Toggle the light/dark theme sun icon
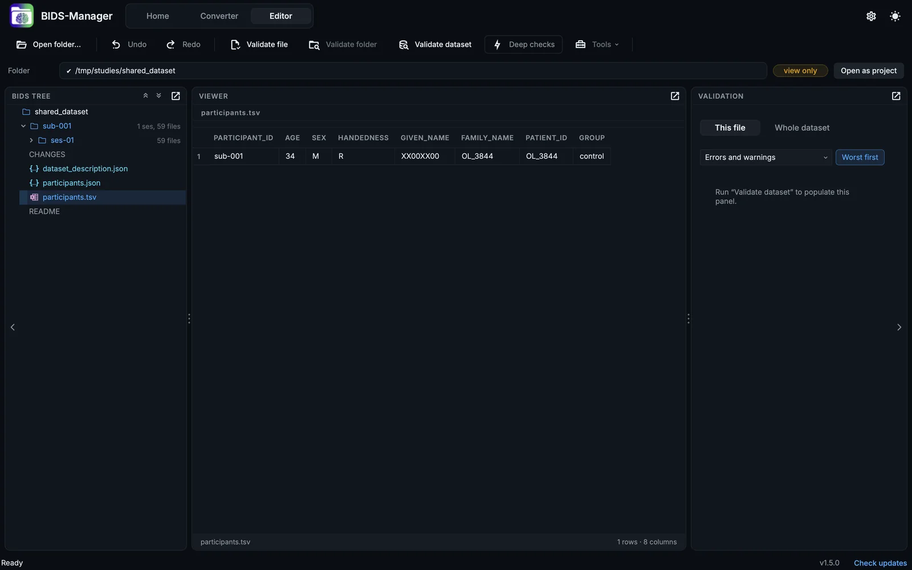Screen dimensions: 912x570 point(895,16)
